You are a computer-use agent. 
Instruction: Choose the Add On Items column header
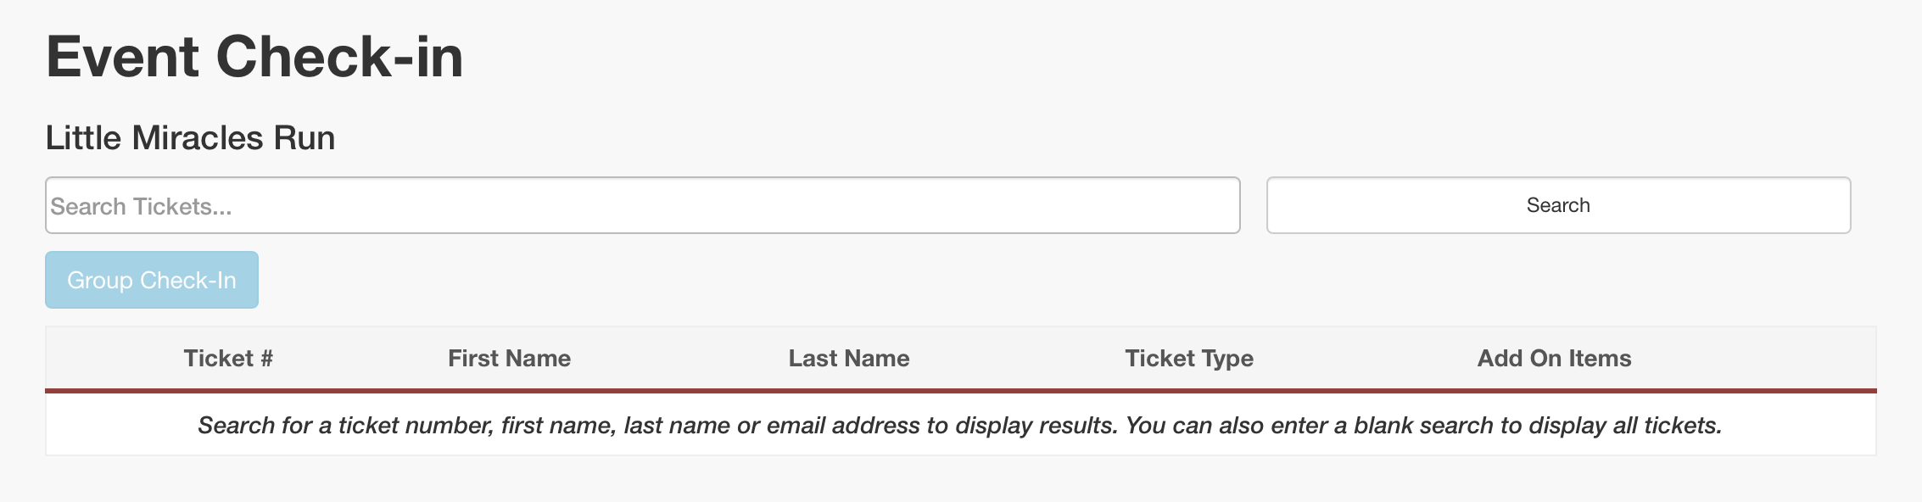coord(1554,358)
